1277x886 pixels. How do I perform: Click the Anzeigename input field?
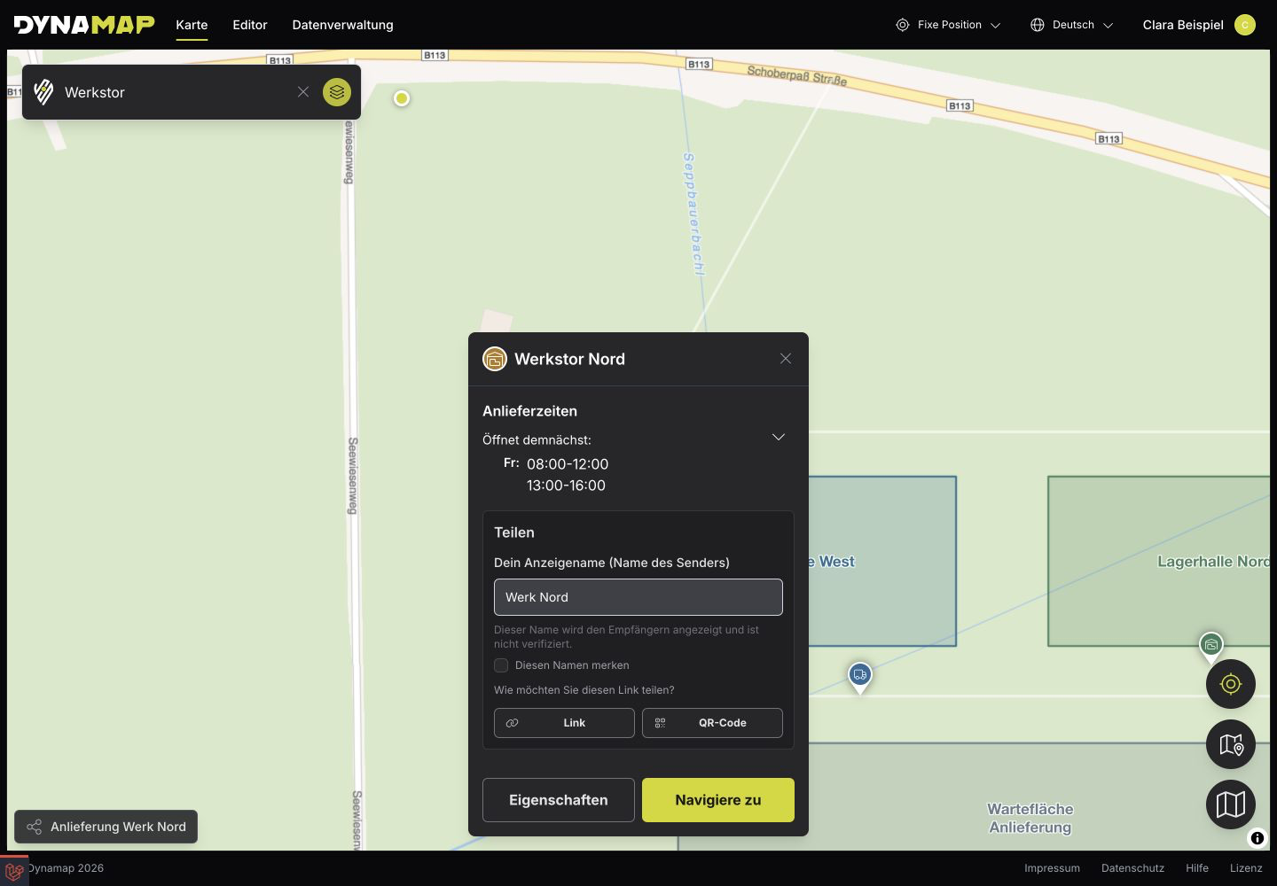[638, 597]
